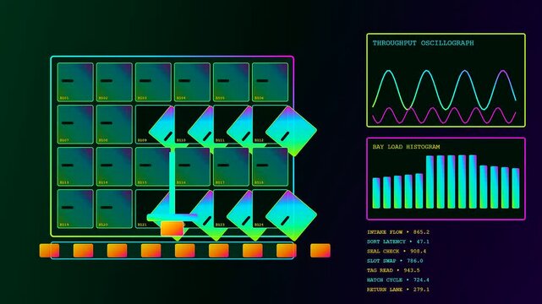Screen dimensions: 542x304
Task: Select the closed bay locker ending in 18
Action: [270, 166]
